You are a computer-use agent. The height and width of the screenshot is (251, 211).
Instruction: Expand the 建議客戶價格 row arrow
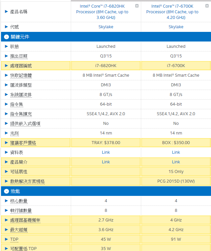(x=6, y=143)
